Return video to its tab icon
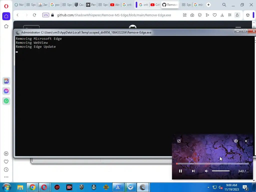The width and height of the screenshot is (256, 192). [179, 141]
